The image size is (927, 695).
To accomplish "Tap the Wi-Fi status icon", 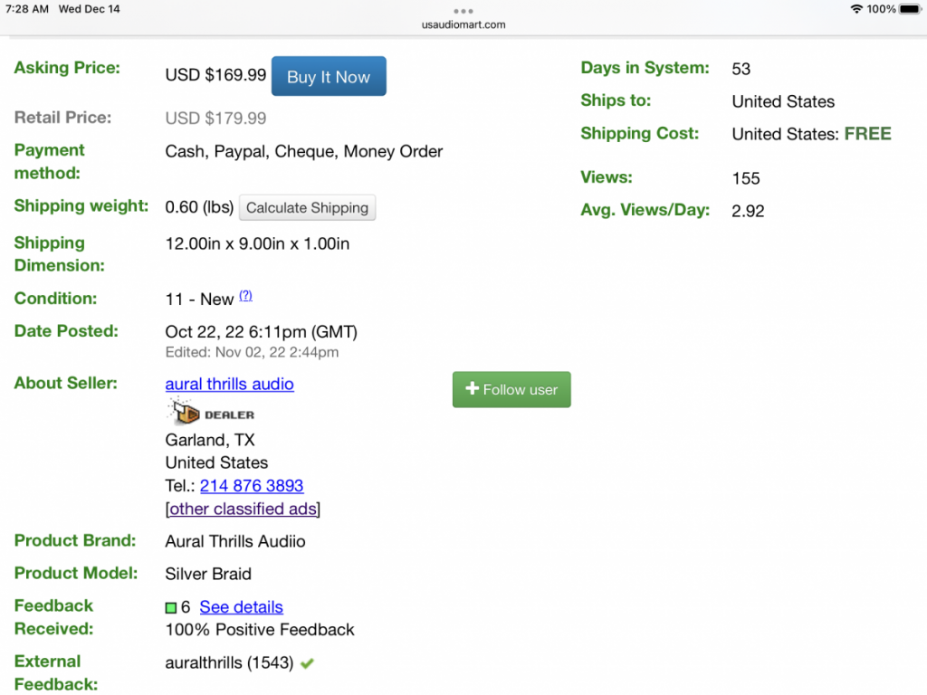I will pyautogui.click(x=856, y=9).
